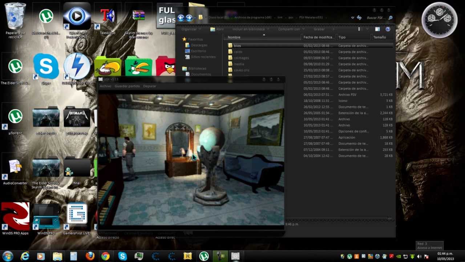This screenshot has height=262, width=465.
Task: Click the 'Aplicación' type entry
Action: click(347, 138)
